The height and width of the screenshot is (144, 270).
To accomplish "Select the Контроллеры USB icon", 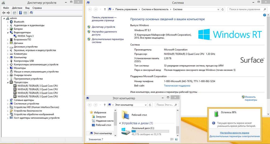I will tap(11, 61).
